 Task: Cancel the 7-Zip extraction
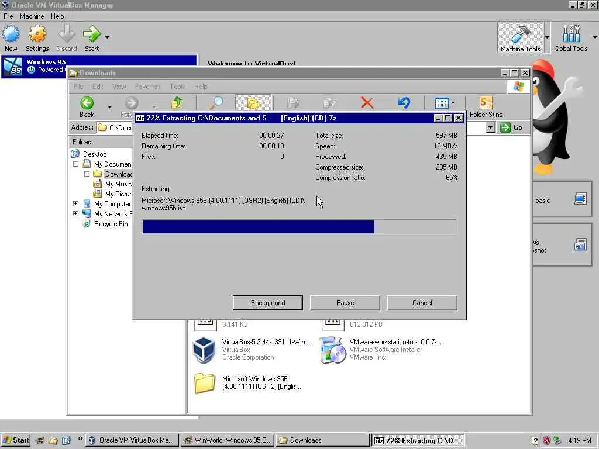point(422,303)
